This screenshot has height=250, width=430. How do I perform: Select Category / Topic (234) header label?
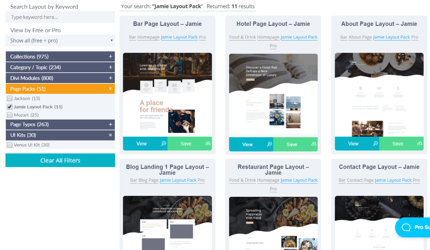[36, 67]
